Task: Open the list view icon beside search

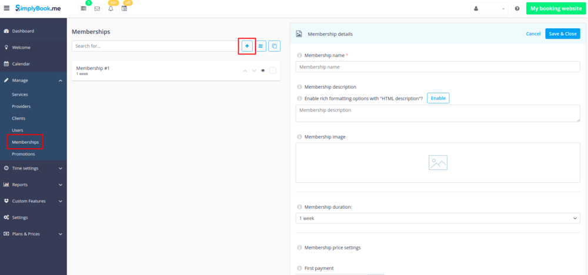Action: pyautogui.click(x=260, y=46)
